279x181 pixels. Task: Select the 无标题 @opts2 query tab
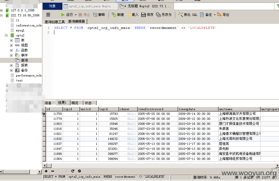[x=145, y=6]
